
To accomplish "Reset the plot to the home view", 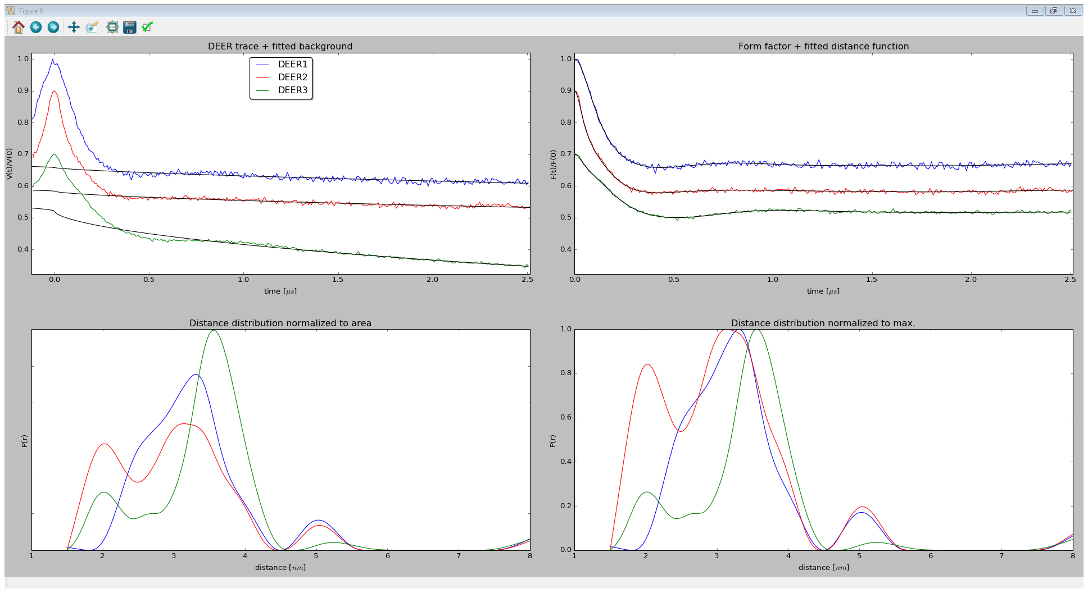I will pyautogui.click(x=19, y=27).
